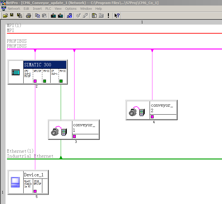Screen dimensions: 222x204
Task: Click the Open project toolbar icon
Action: [x=6, y=15]
